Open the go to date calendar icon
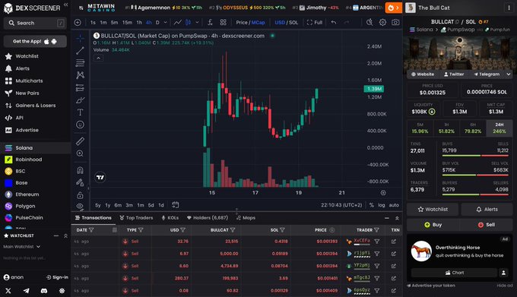Screen dimensions: 517x297 pyautogui.click(x=176, y=205)
